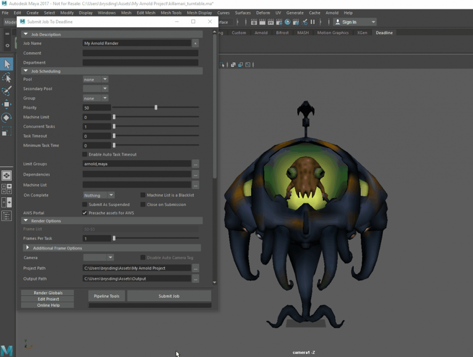
Task: Enable Auto Task Timeout checkbox
Action: 85,154
